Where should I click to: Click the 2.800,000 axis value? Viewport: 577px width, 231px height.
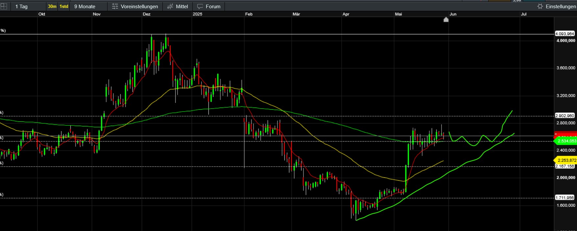click(x=566, y=123)
